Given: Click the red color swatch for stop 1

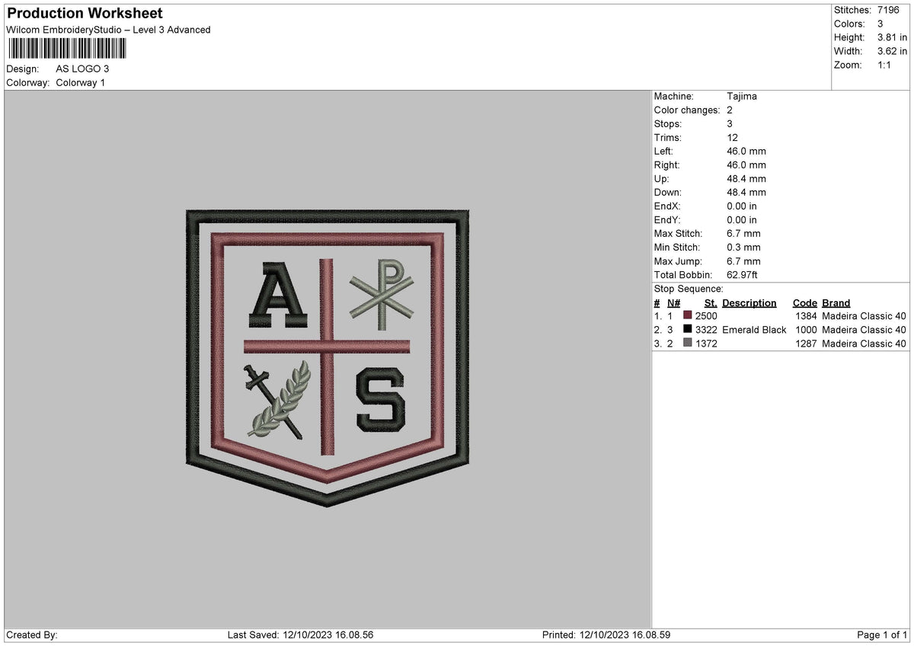Looking at the screenshot, I should point(689,316).
